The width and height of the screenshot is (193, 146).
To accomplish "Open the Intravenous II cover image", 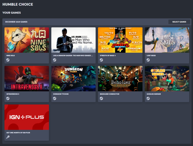I will pyautogui.click(x=27, y=79).
